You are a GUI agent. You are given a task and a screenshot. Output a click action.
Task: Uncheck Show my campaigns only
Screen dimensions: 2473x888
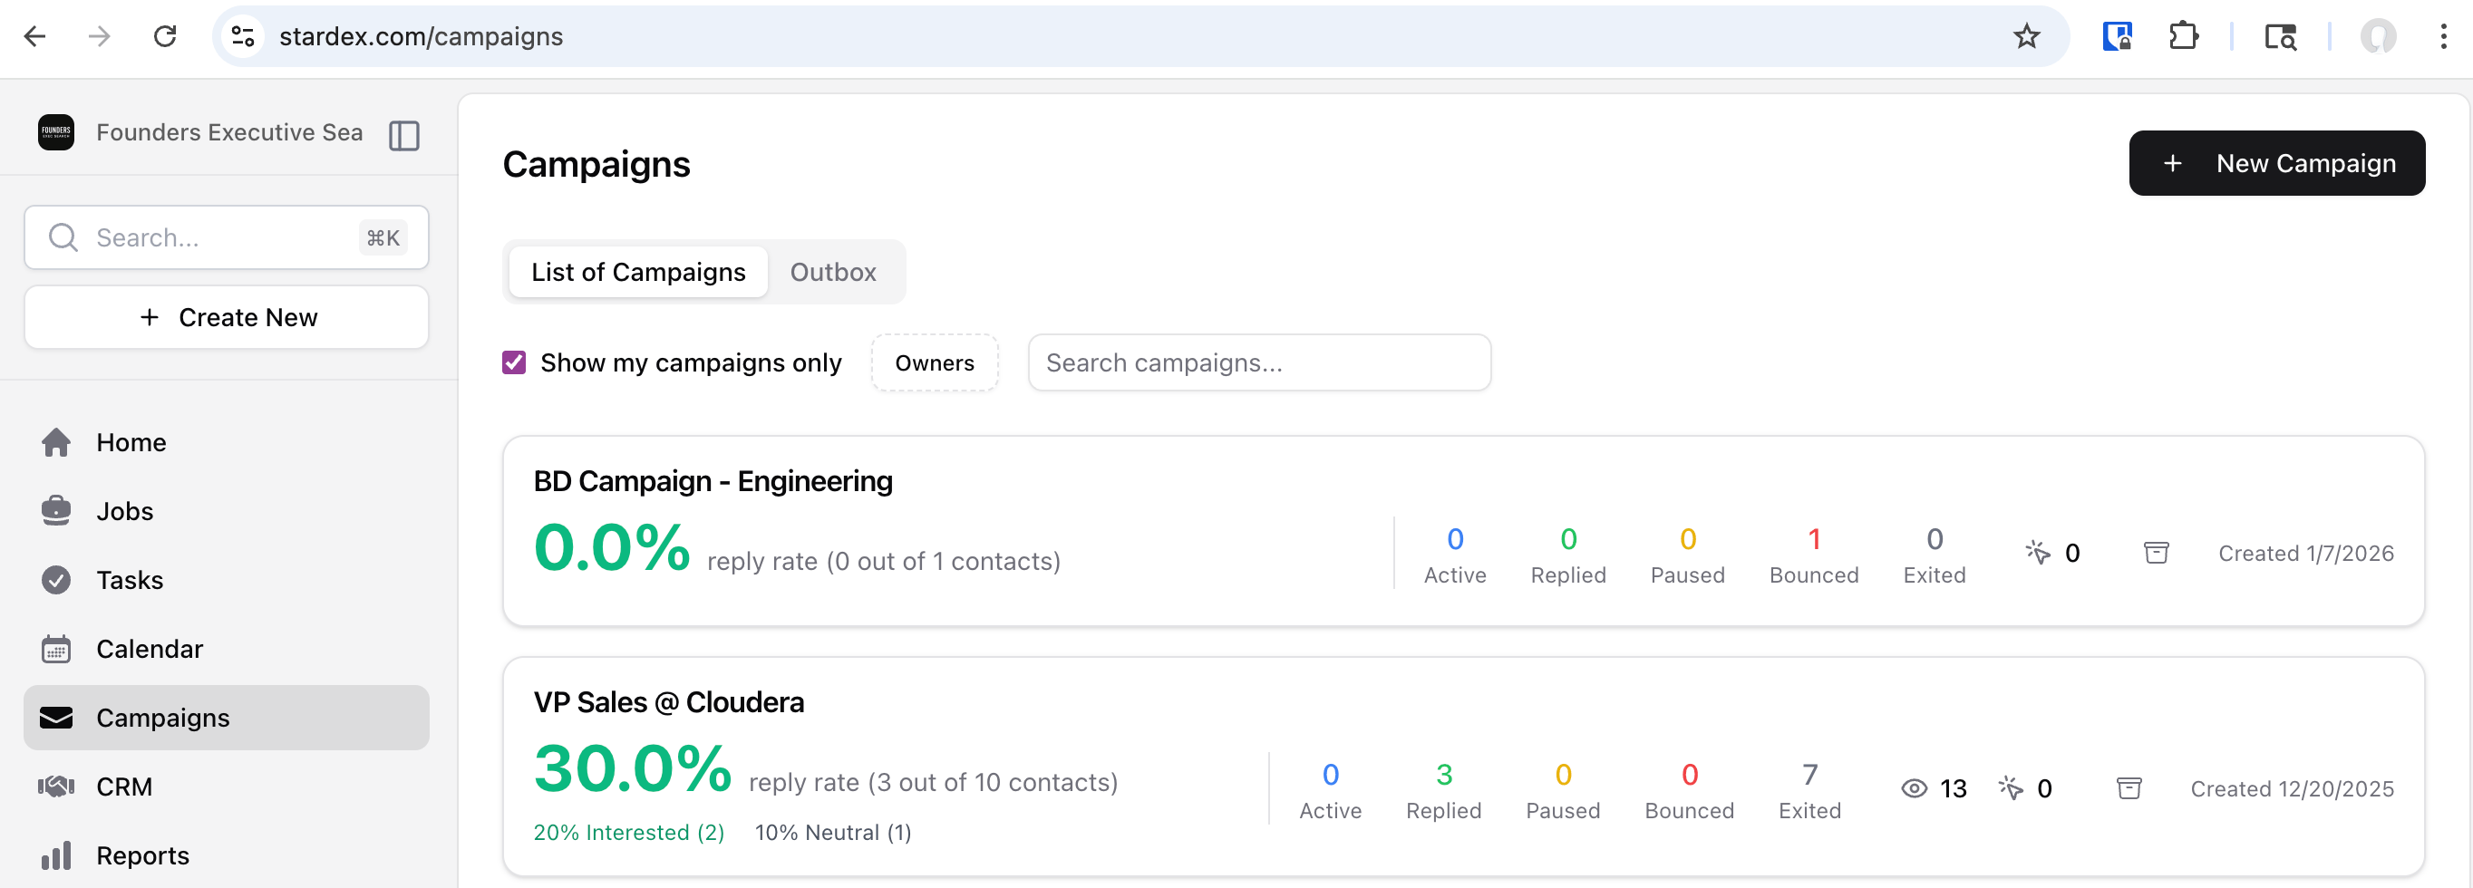pyautogui.click(x=514, y=362)
